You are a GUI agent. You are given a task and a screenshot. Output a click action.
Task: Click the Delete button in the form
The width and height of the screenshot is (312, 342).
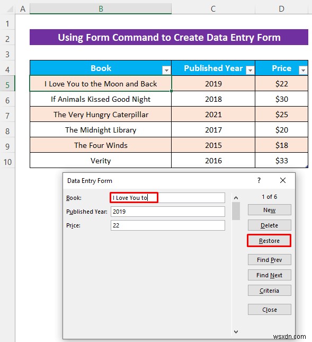(269, 225)
